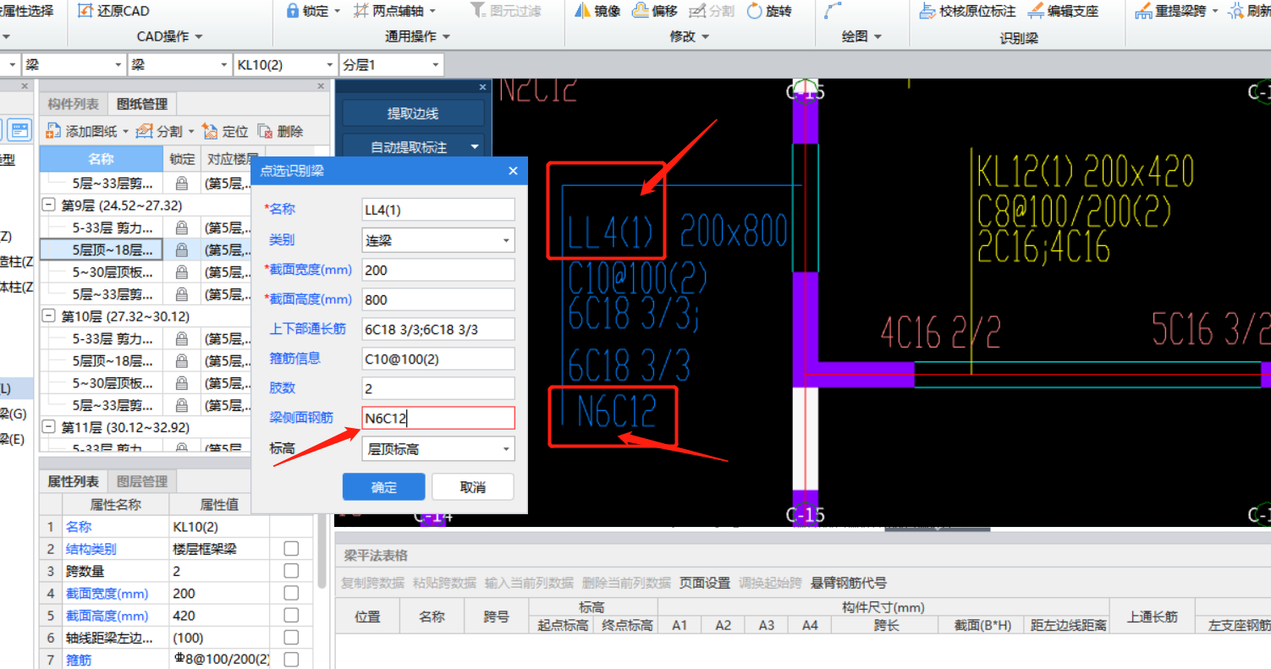Click the 梁侧面钢筋 field containing N6C12
Image resolution: width=1271 pixels, height=669 pixels.
[438, 418]
